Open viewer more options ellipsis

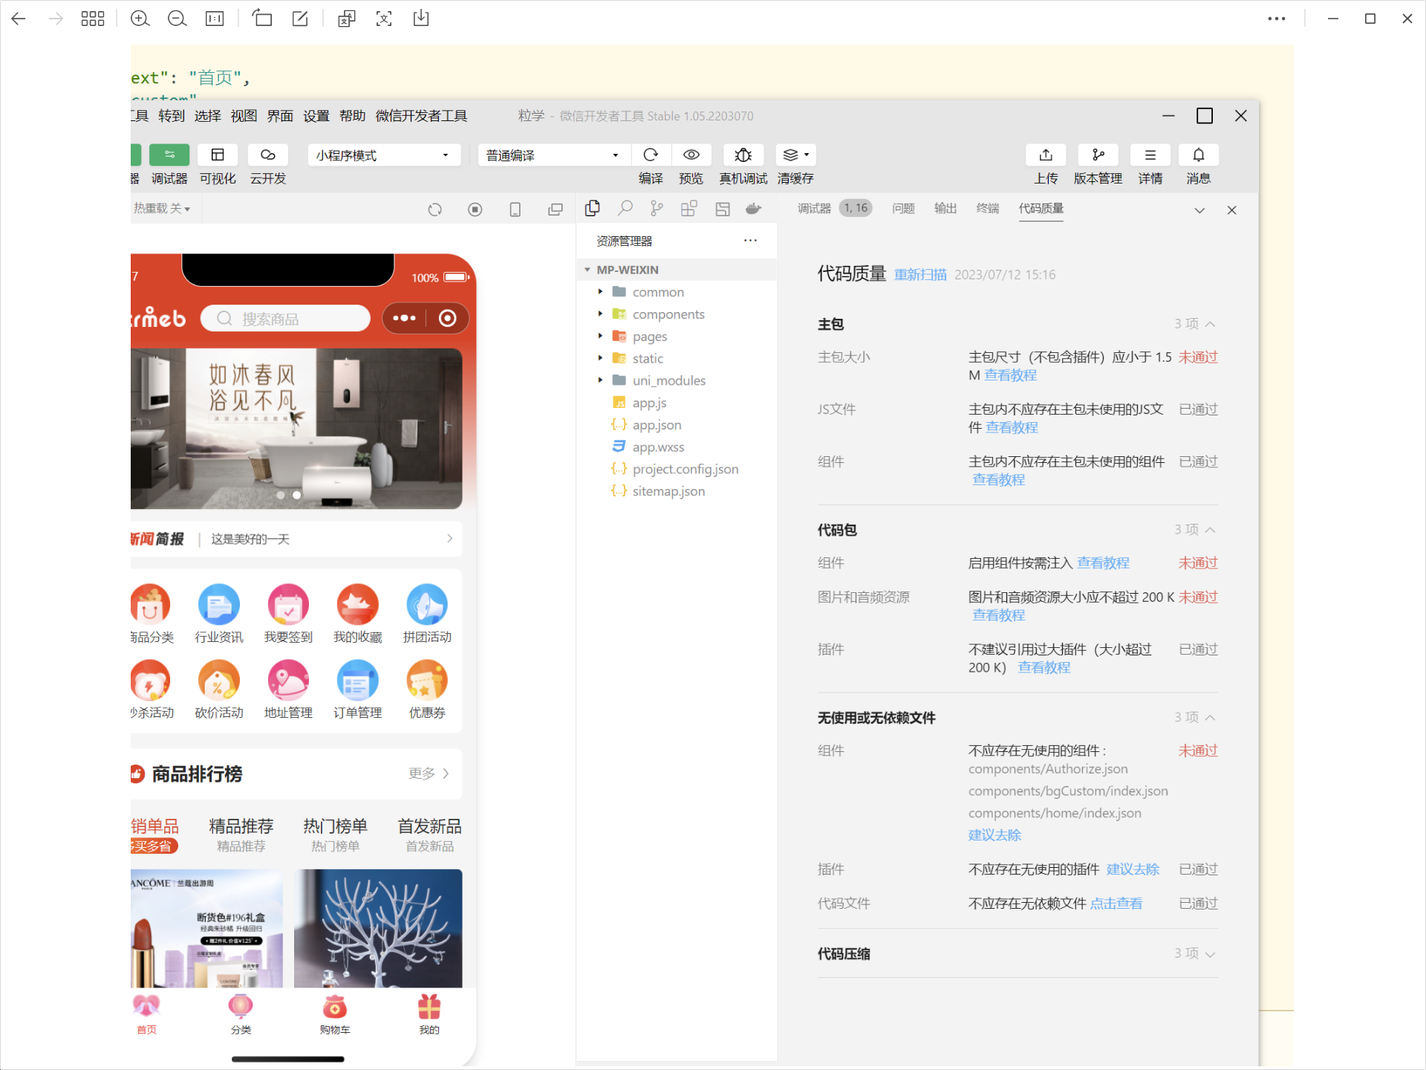(x=1277, y=19)
